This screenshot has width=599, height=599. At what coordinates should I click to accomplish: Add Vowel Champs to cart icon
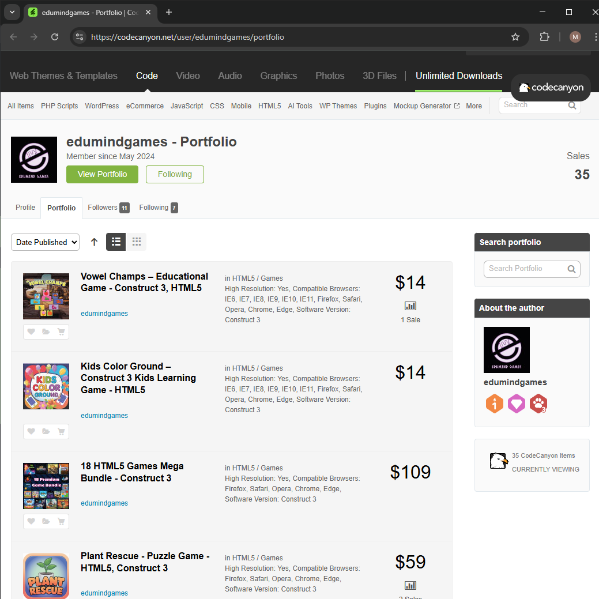pos(61,331)
